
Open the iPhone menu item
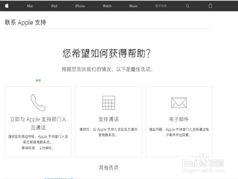[80, 6]
